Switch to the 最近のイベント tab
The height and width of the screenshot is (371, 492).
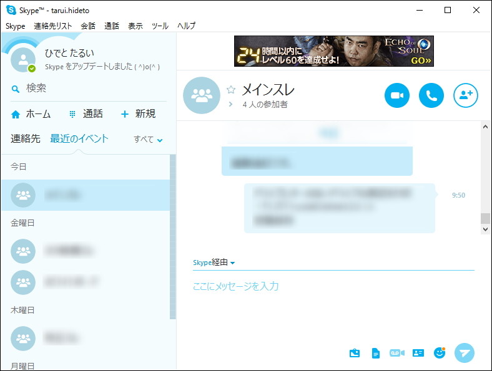[79, 138]
